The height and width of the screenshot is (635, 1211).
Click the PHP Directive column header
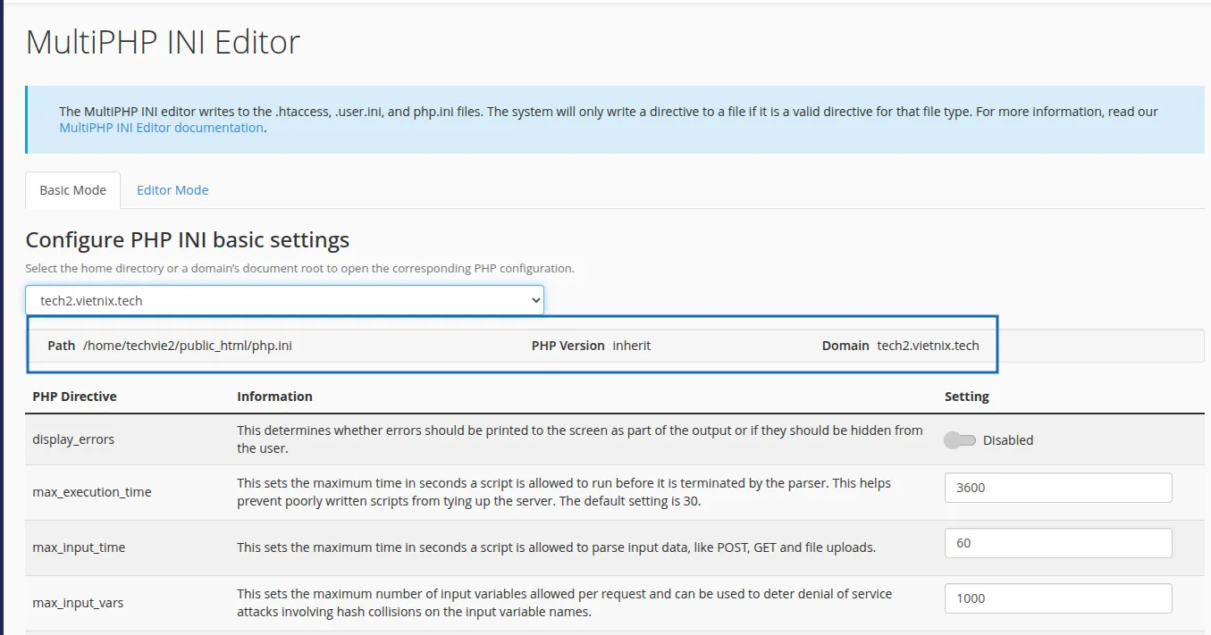pos(74,397)
